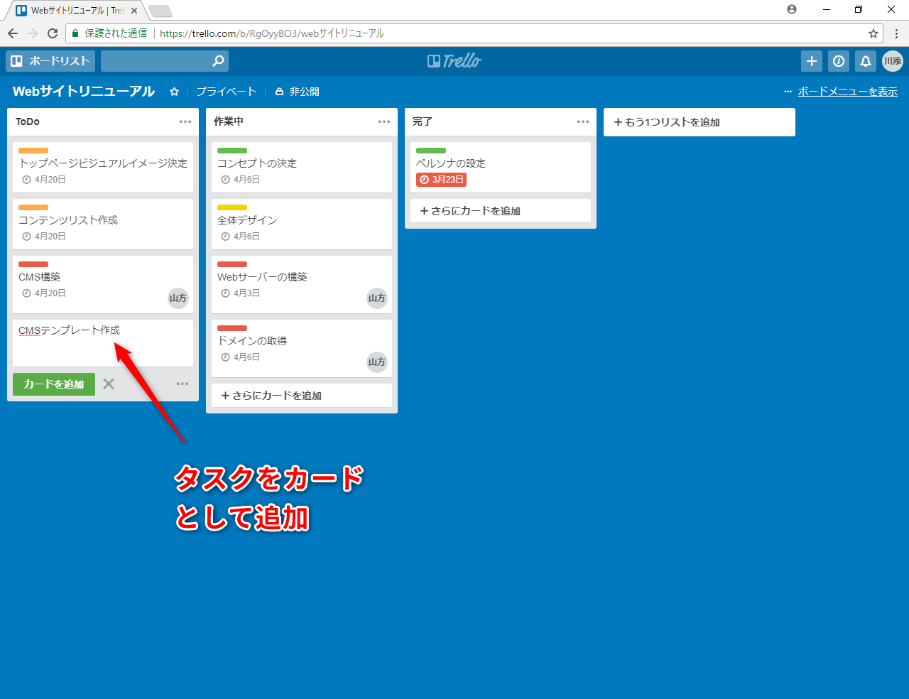This screenshot has height=699, width=909.
Task: Click the browser address bar URL
Action: [272, 33]
